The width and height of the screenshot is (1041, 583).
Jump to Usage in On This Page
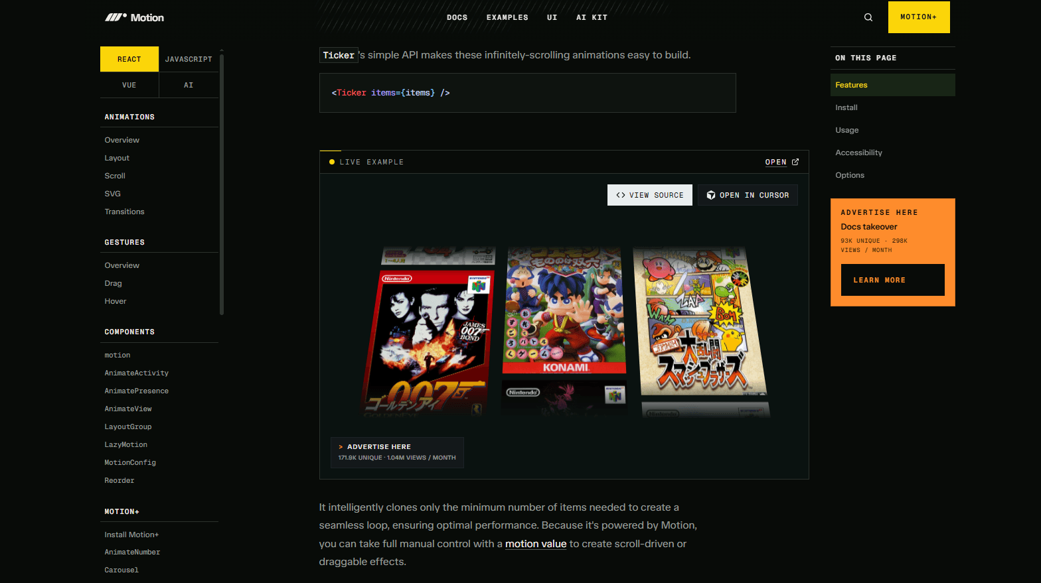(847, 130)
